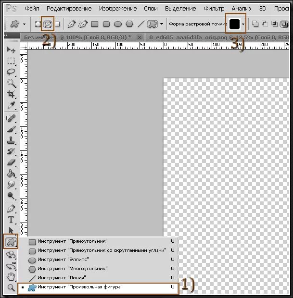Enable Paths drawing mode
Image resolution: width=293 pixels, height=298 pixels.
pos(48,24)
